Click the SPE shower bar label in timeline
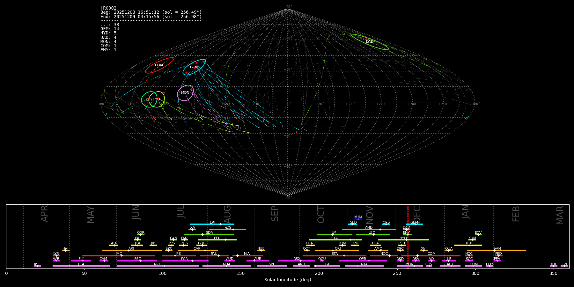 click(x=272, y=264)
